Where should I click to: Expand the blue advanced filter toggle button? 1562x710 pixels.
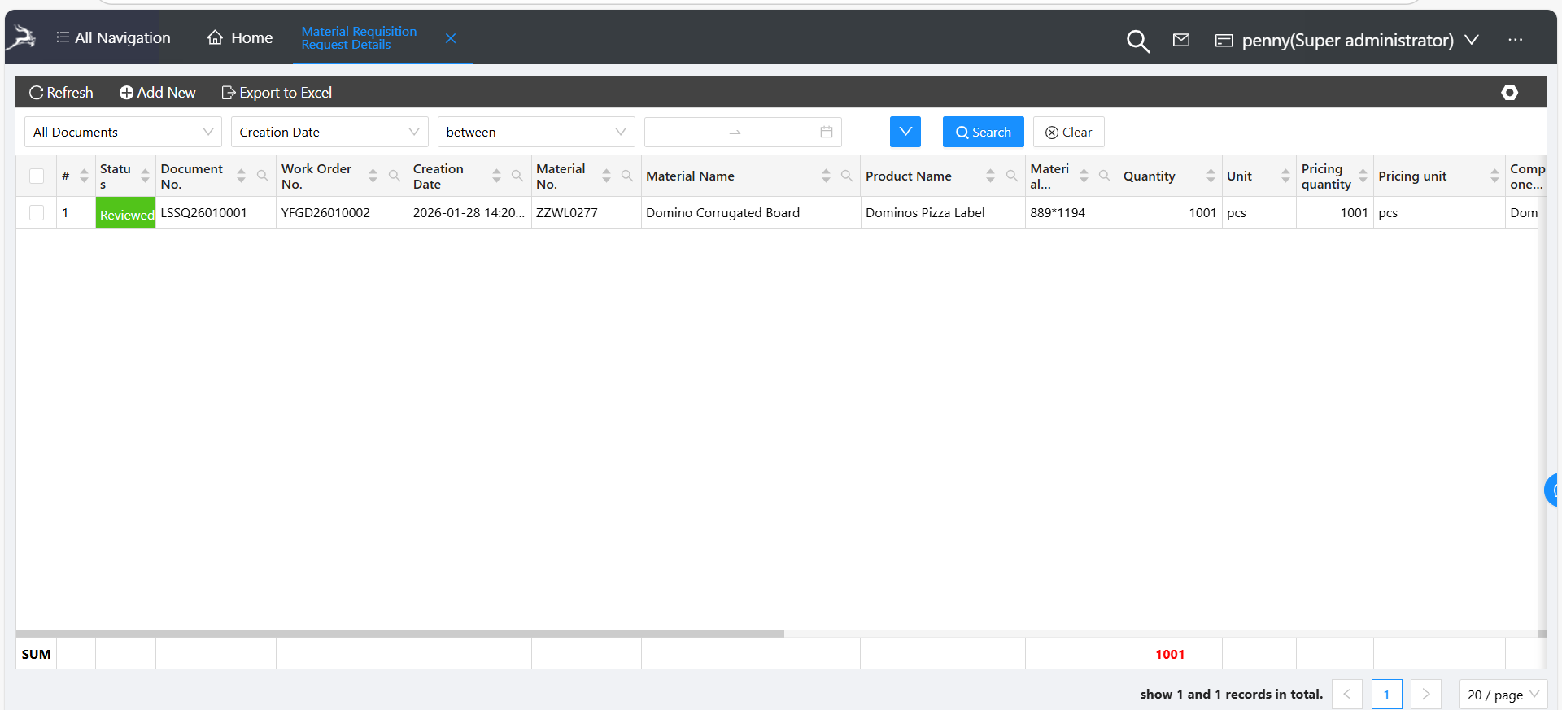(x=905, y=132)
